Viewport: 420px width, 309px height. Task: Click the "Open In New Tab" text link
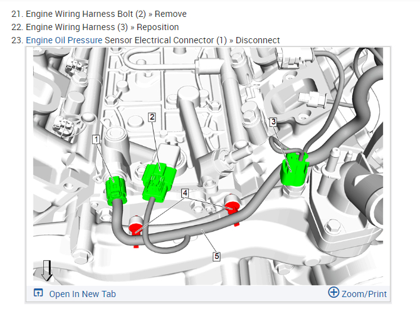[x=82, y=293]
